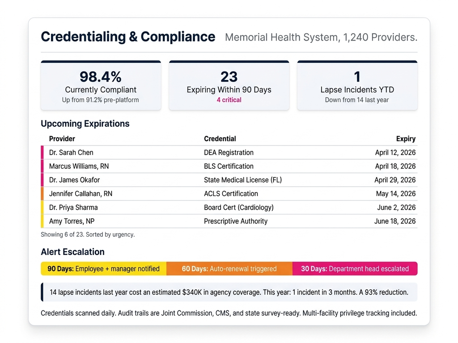Select the pink 30 Days escalation segment
This screenshot has width=458, height=343.
click(x=355, y=269)
